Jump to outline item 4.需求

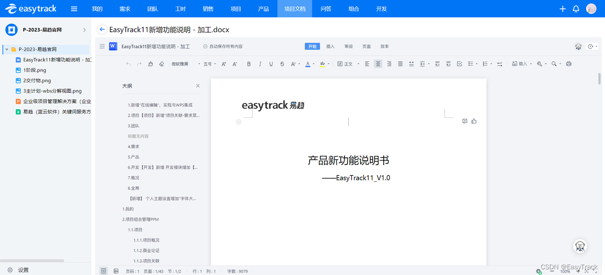coord(133,146)
